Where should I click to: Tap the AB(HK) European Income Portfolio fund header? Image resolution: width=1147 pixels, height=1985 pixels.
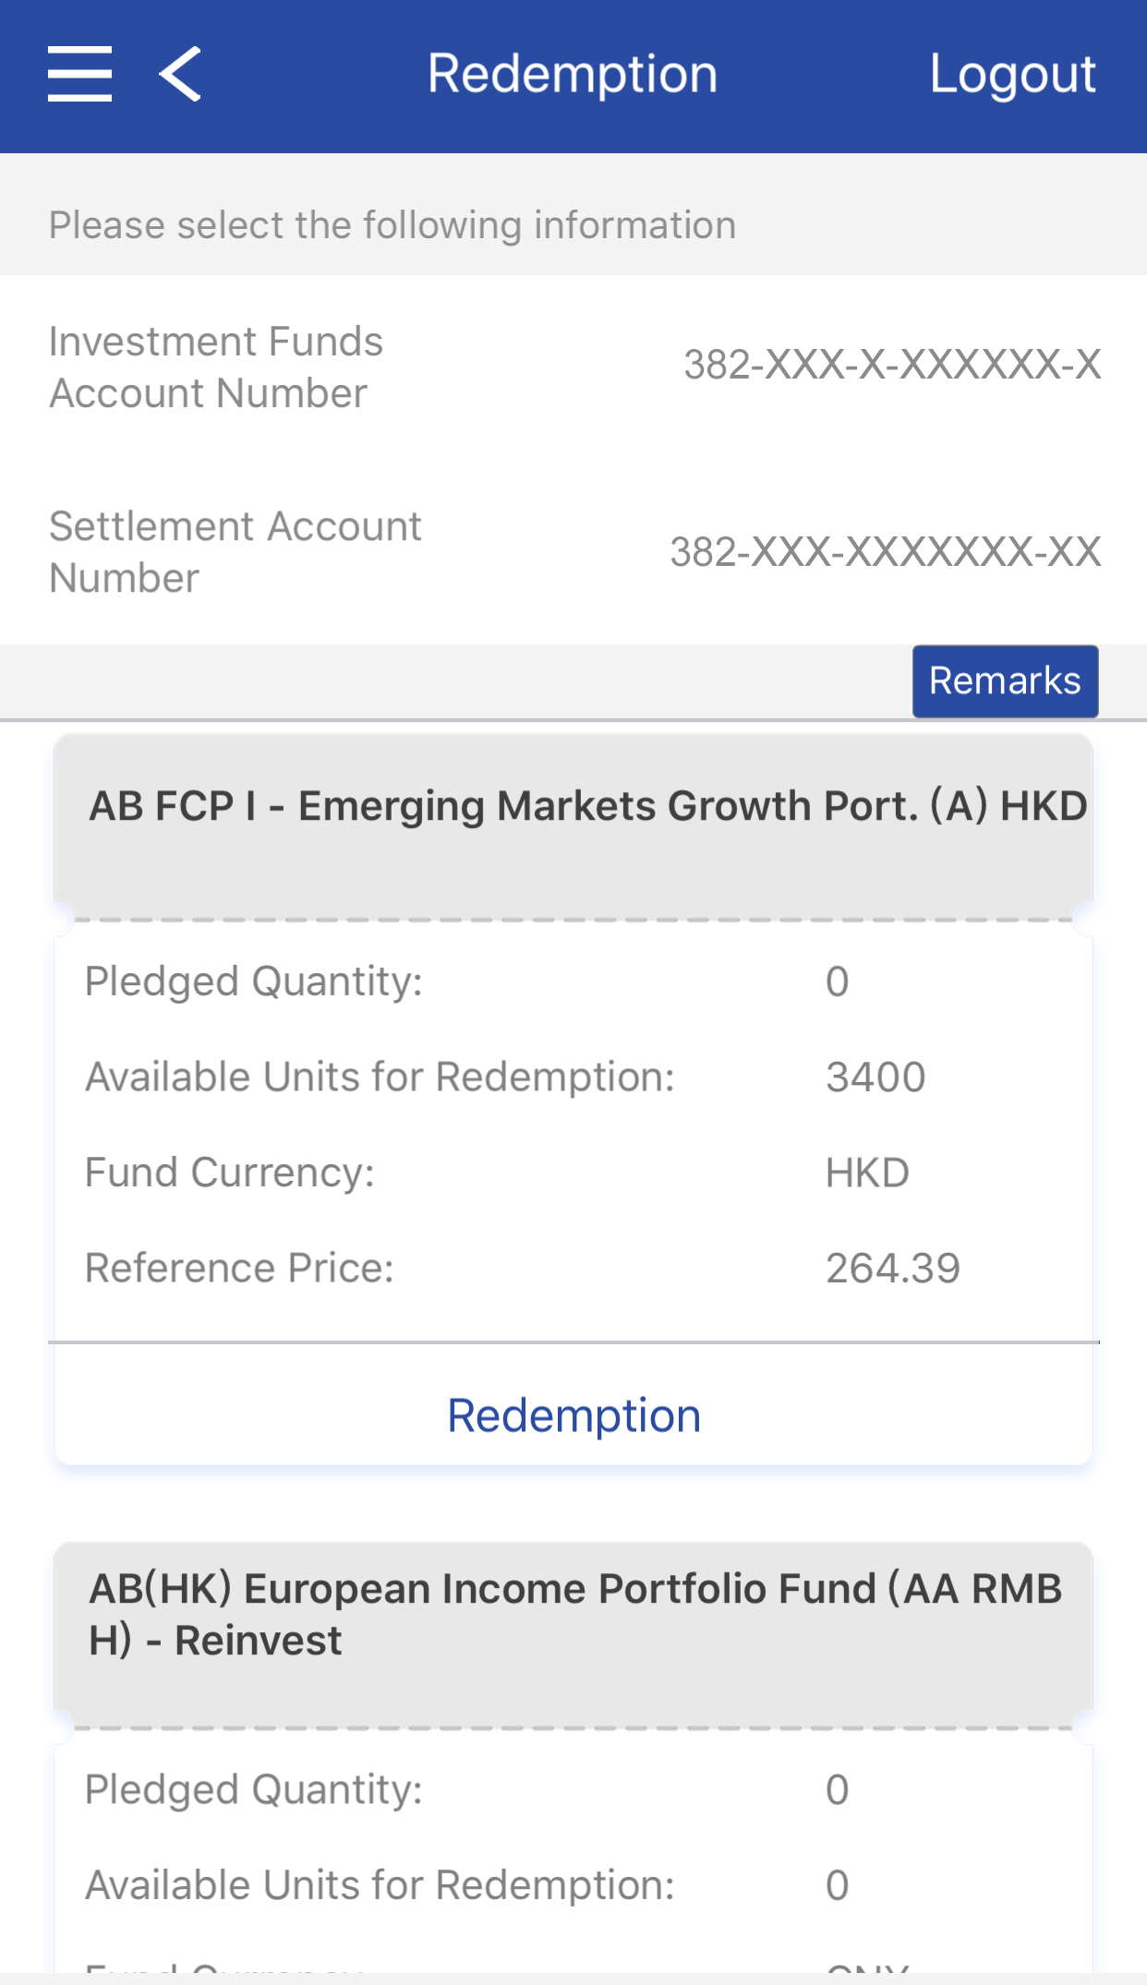(x=574, y=1615)
